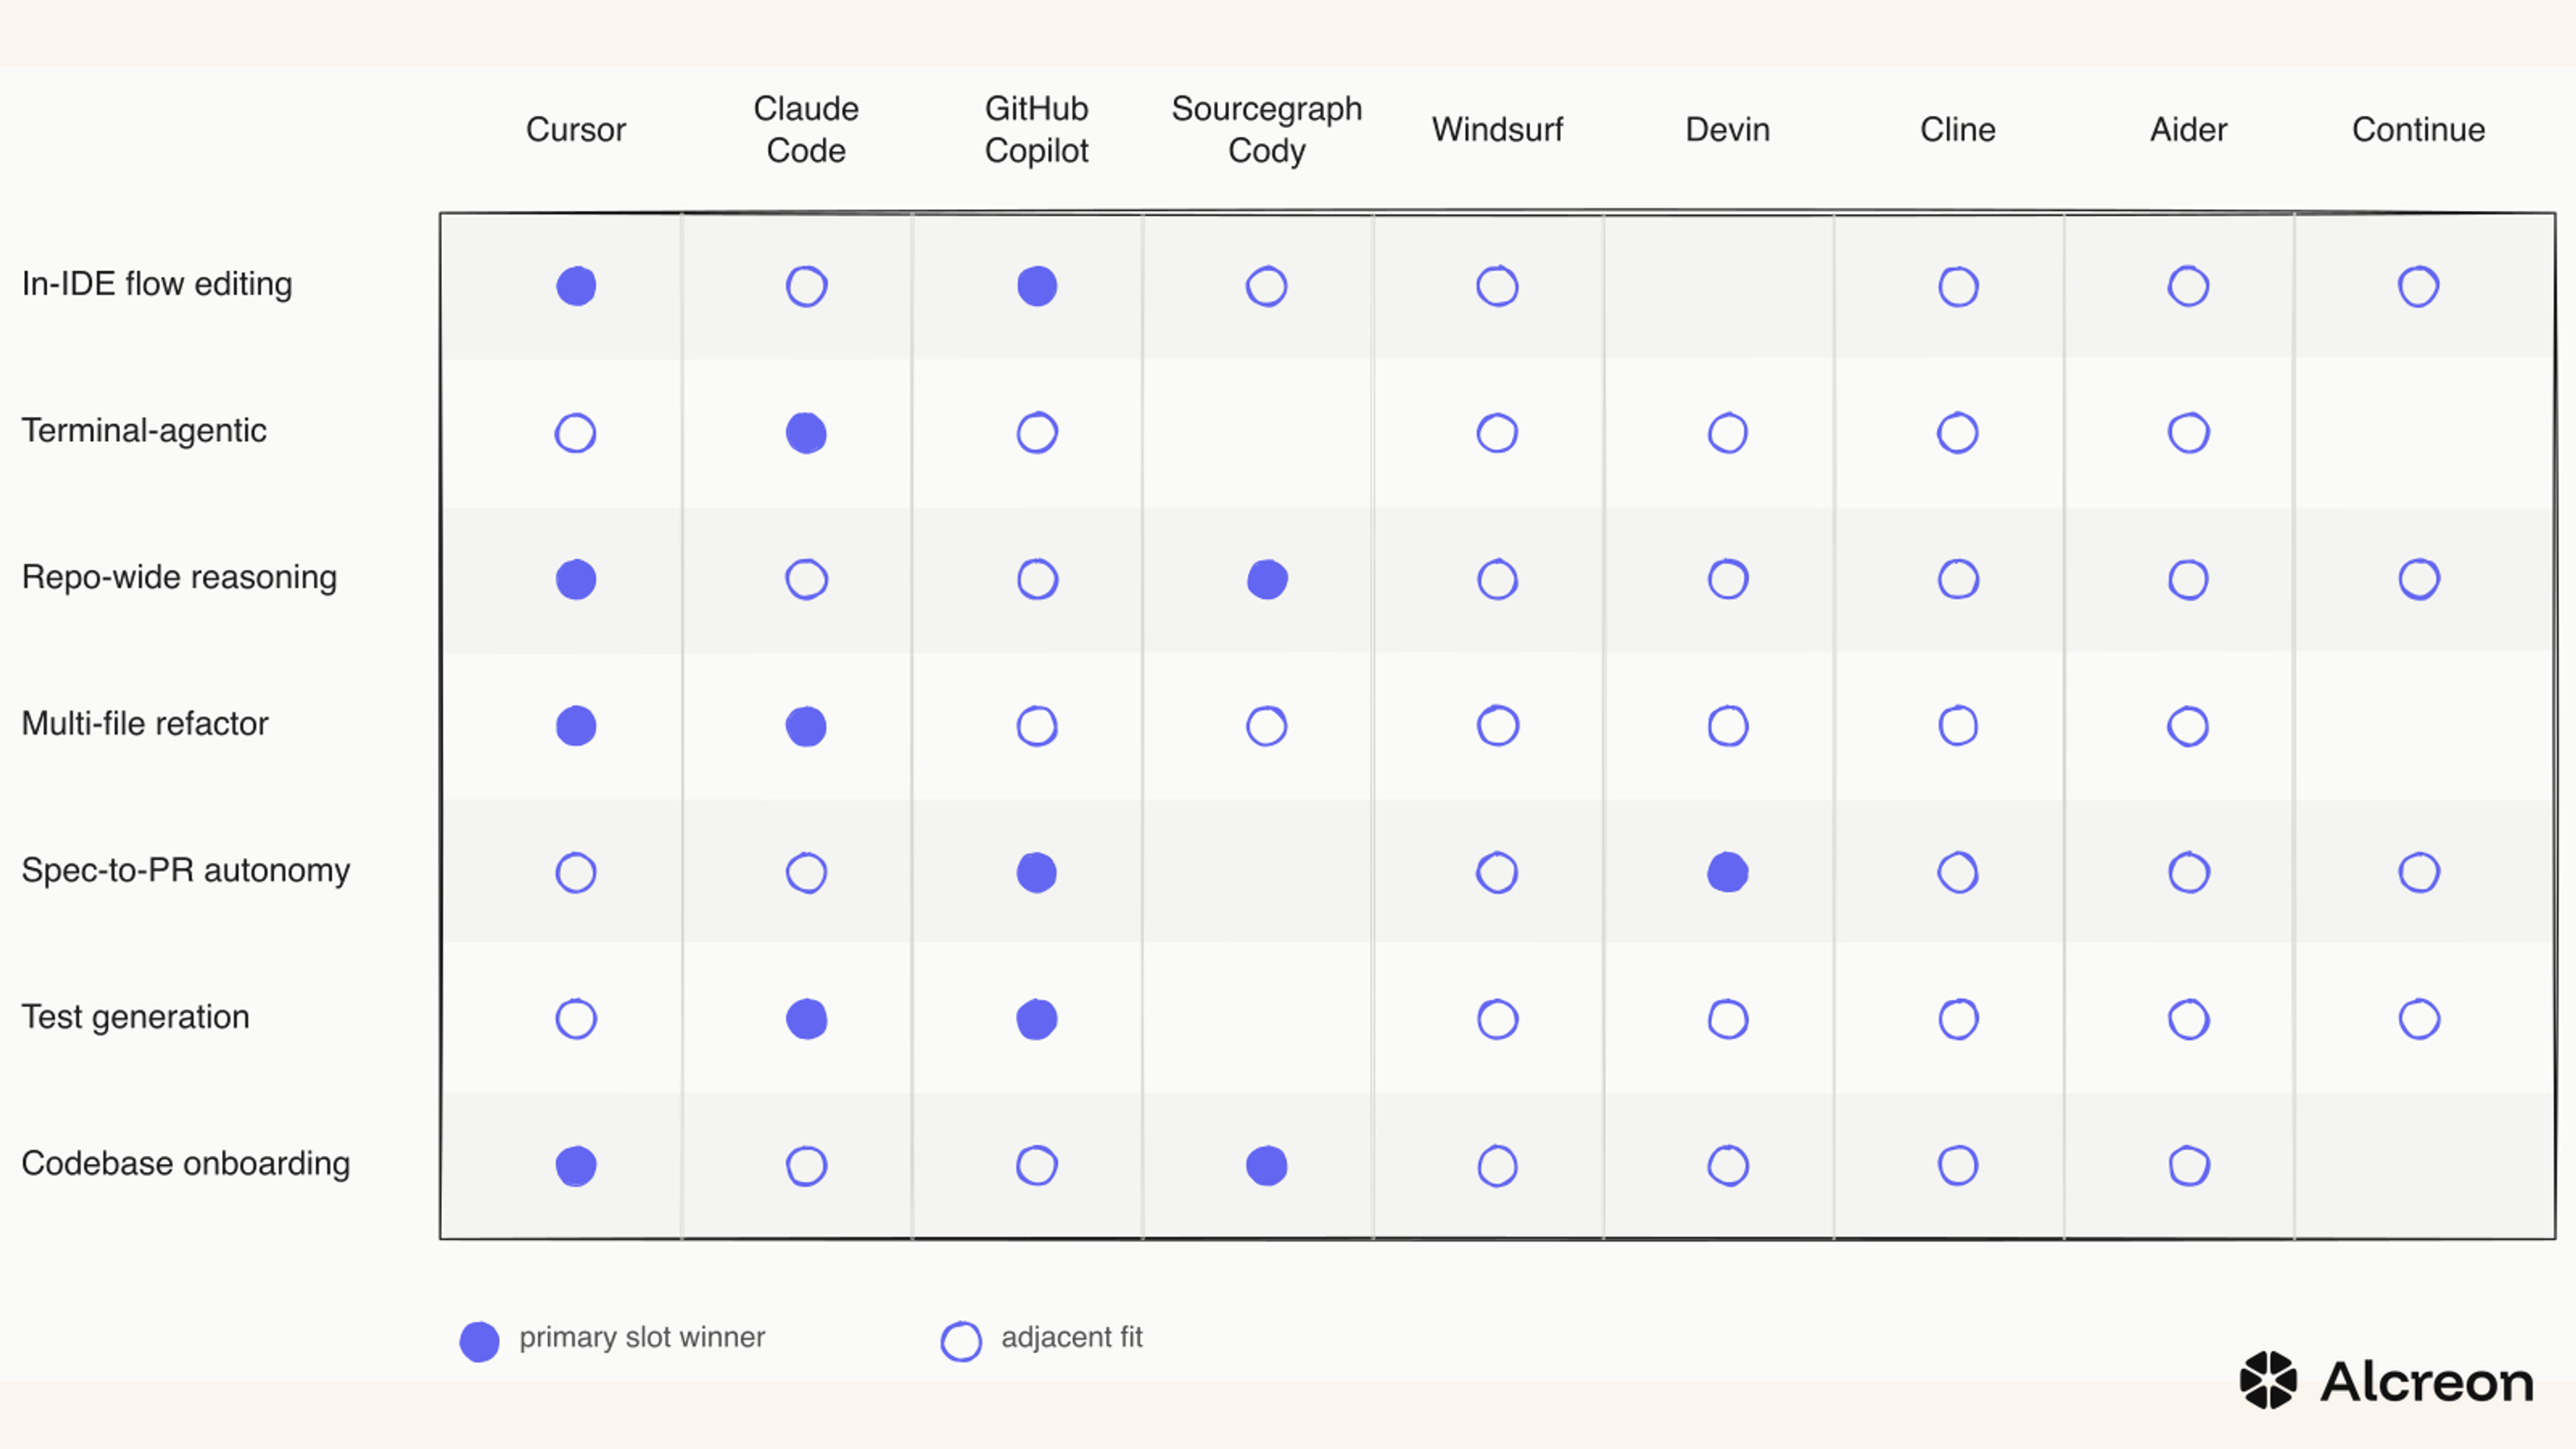The image size is (2576, 1449).
Task: Click the primary slot winner legend dot
Action: [x=479, y=1341]
